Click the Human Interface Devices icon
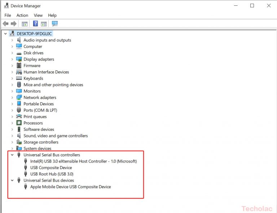This screenshot has height=213, width=277. pos(19,72)
